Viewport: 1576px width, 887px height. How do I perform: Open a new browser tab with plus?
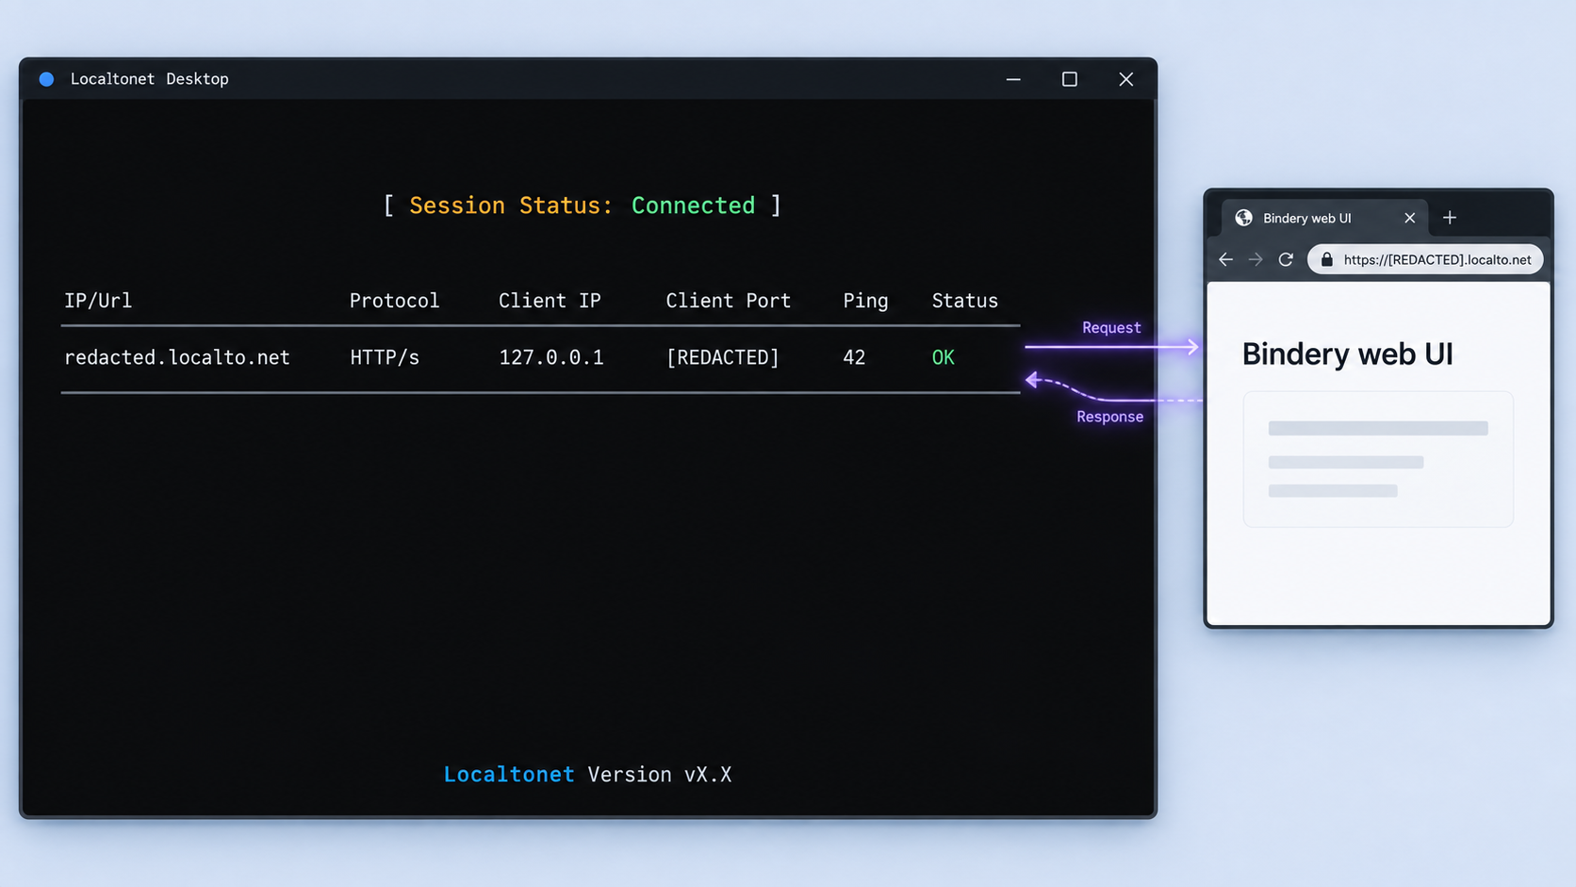pyautogui.click(x=1450, y=218)
